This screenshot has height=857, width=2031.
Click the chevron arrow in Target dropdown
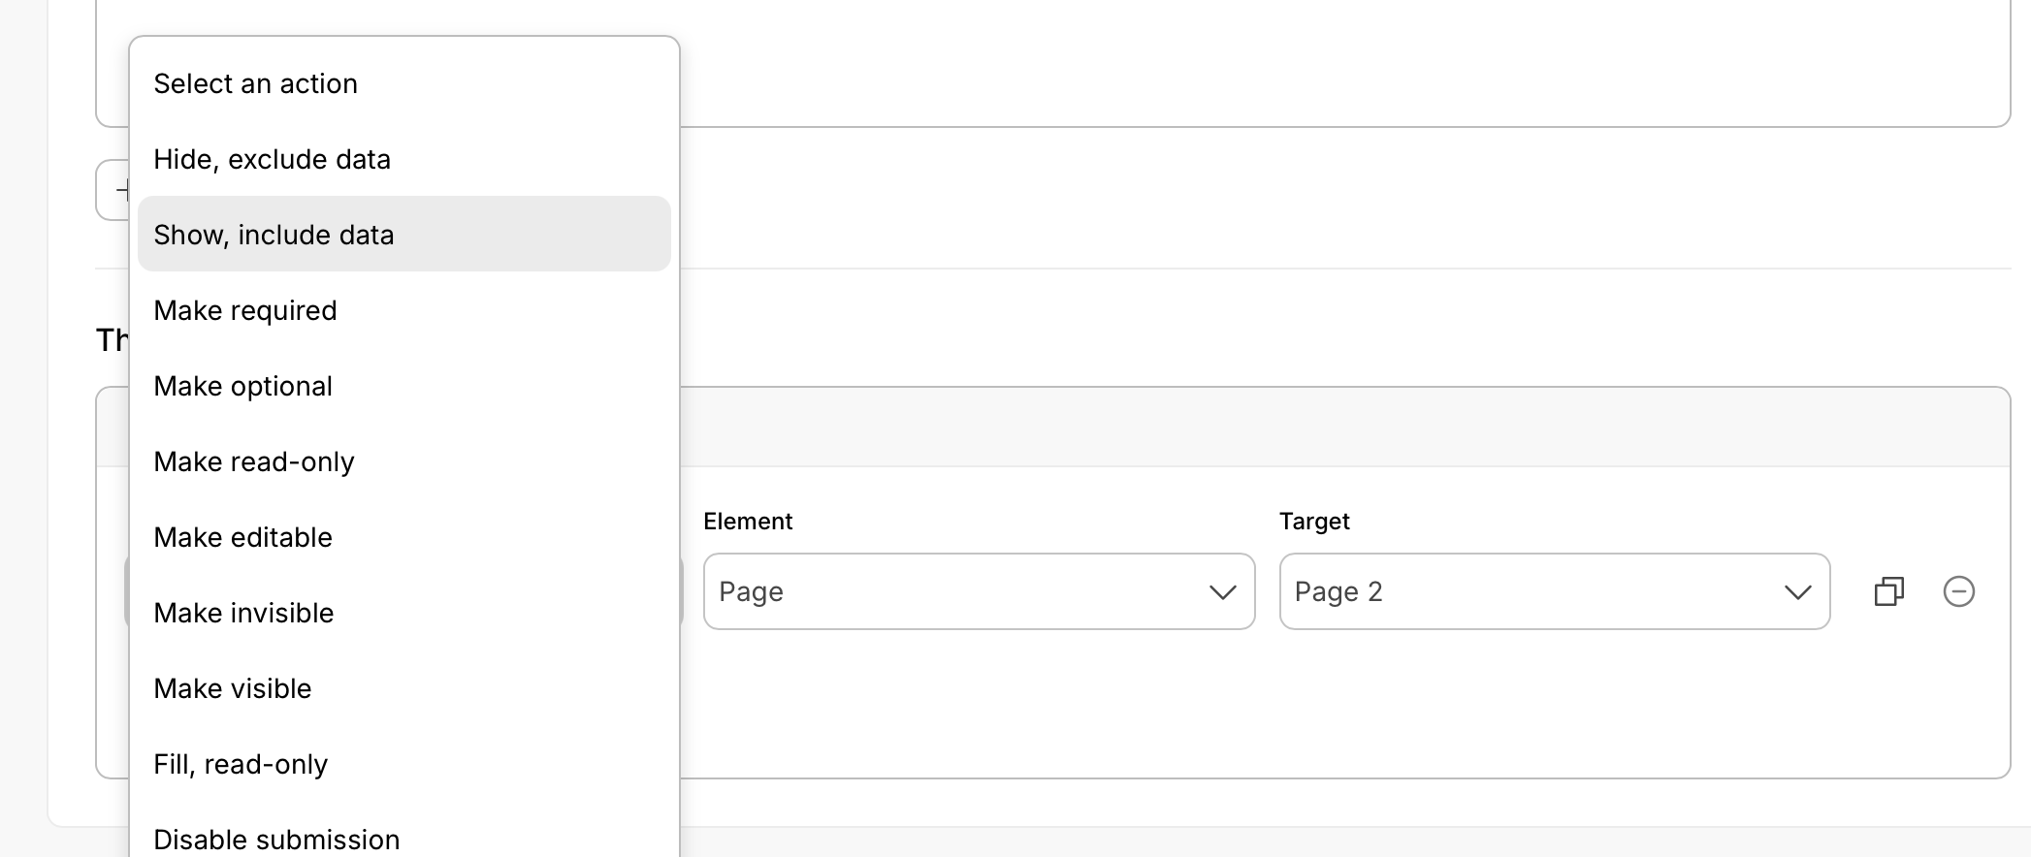pyautogui.click(x=1797, y=592)
